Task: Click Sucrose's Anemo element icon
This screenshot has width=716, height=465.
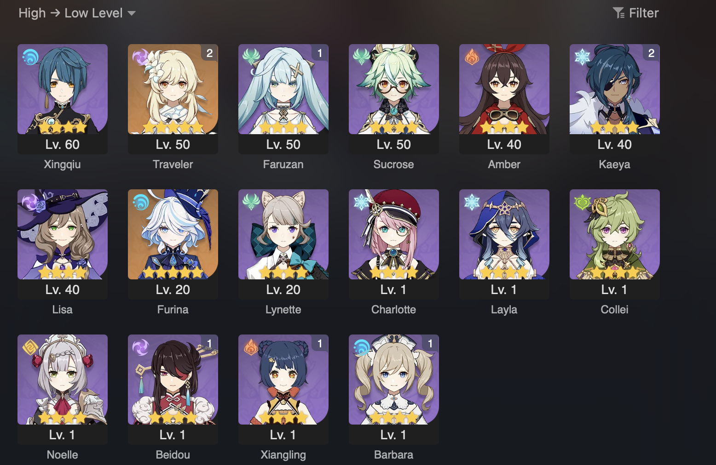Action: (x=362, y=57)
